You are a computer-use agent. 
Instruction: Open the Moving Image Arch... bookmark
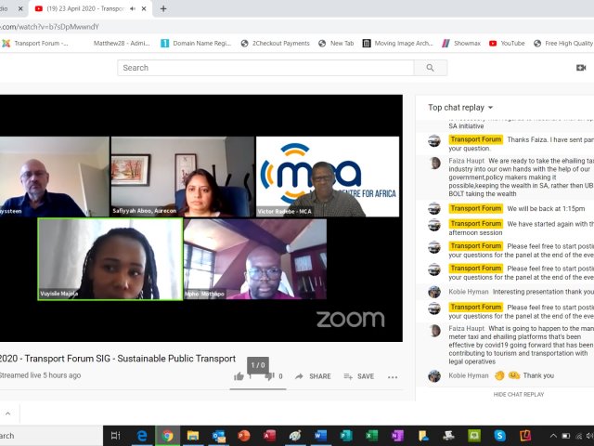pos(397,44)
